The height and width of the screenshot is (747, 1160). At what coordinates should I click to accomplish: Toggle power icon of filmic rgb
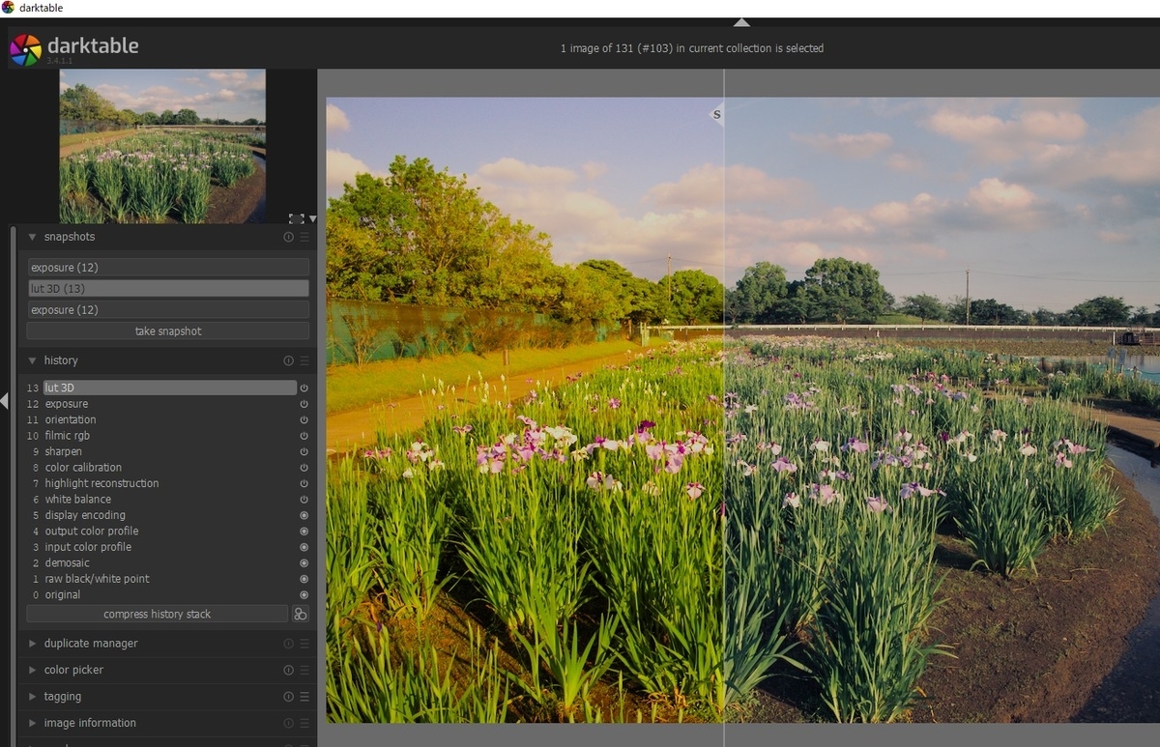[x=304, y=436]
